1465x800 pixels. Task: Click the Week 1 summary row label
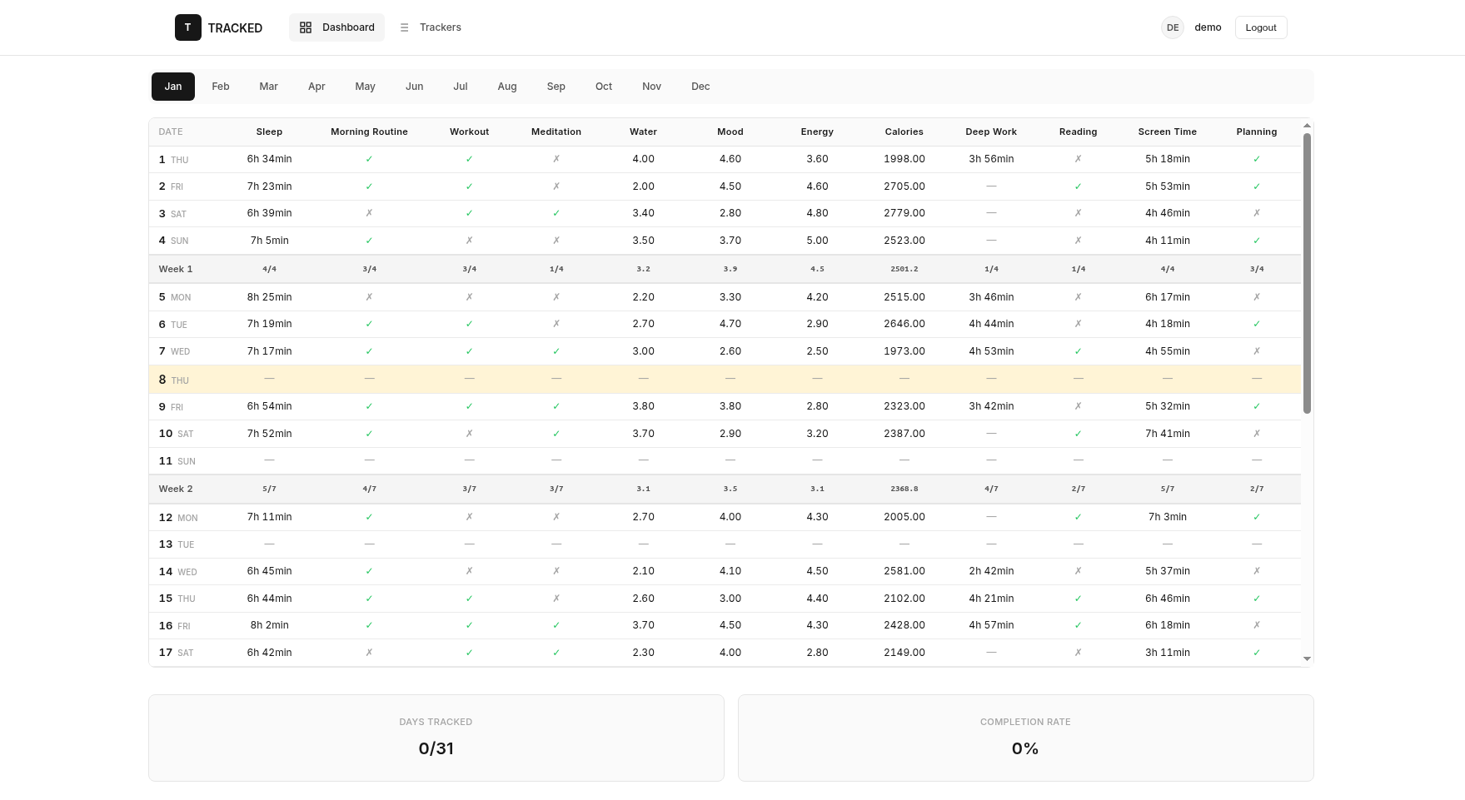tap(176, 269)
